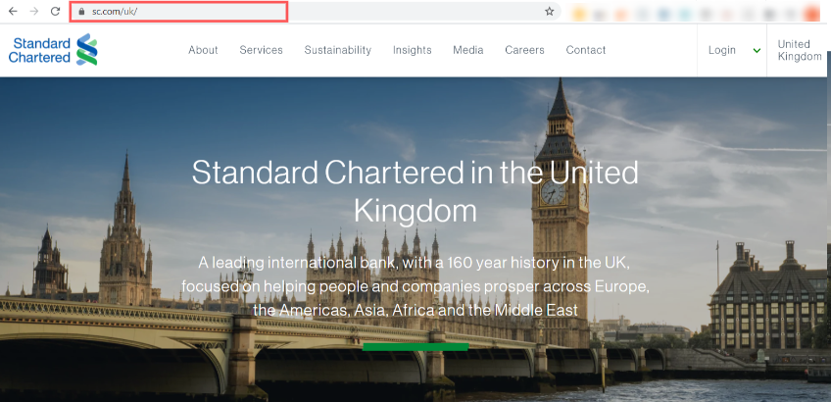Go to the Contact page
831x402 pixels.
(586, 50)
